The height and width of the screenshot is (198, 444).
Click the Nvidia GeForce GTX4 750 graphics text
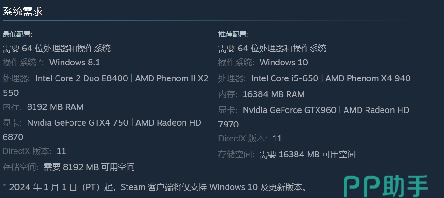78,123
